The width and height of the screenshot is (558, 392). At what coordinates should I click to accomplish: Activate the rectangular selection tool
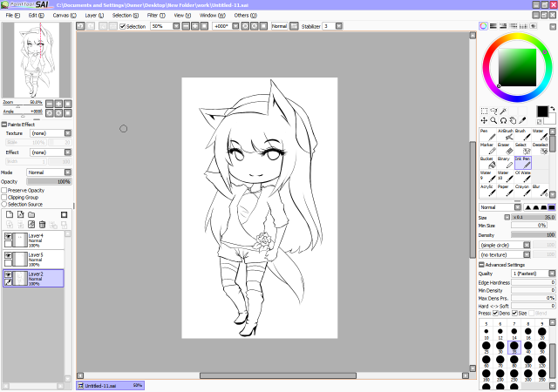tap(484, 111)
